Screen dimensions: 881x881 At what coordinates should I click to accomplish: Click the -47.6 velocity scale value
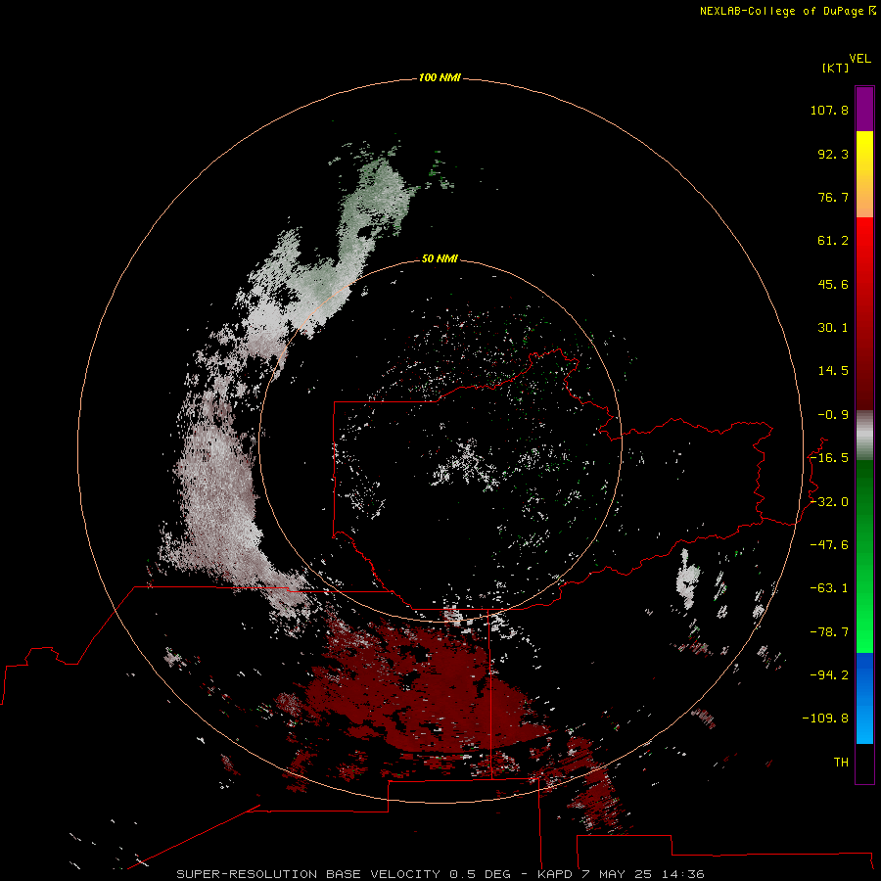click(829, 545)
